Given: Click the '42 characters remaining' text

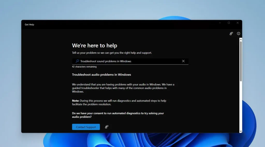Looking at the screenshot, I should [x=84, y=67].
